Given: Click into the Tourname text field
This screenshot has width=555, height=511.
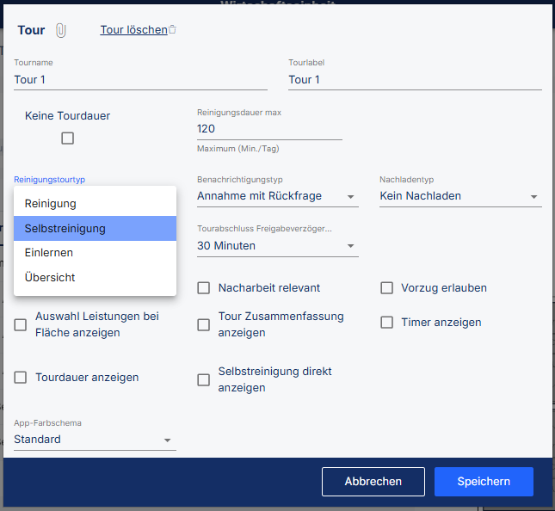Looking at the screenshot, I should (x=140, y=80).
